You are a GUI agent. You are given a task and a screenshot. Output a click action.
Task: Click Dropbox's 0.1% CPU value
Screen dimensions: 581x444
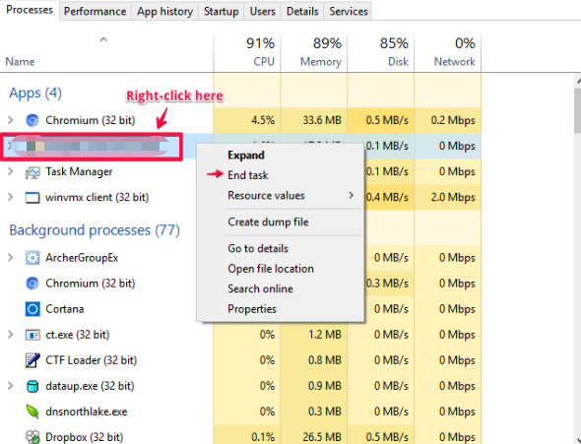coord(263,437)
